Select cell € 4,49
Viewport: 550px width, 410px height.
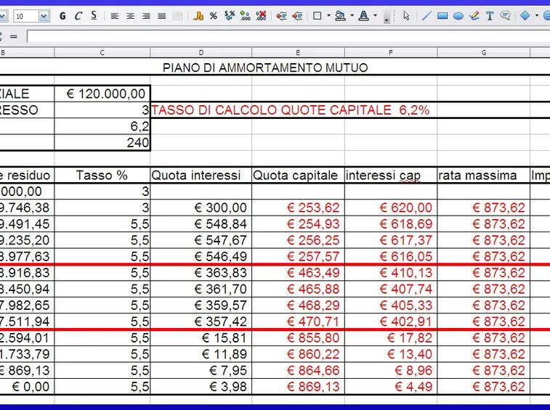point(391,387)
